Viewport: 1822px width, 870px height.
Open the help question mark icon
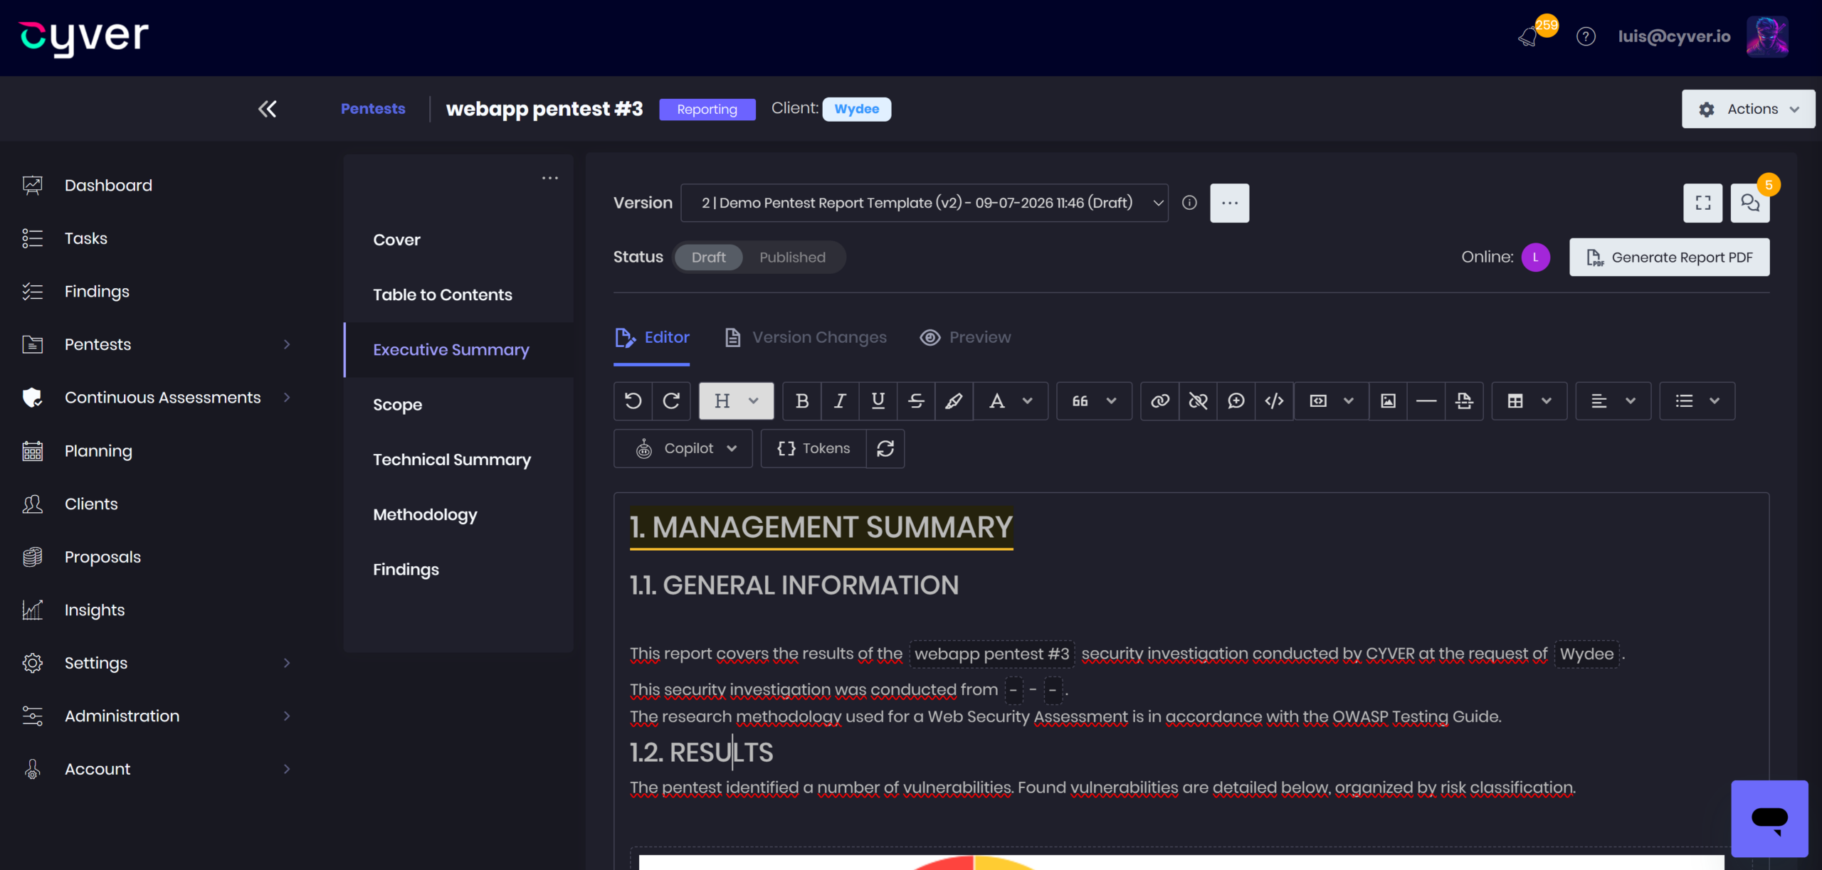click(x=1586, y=37)
